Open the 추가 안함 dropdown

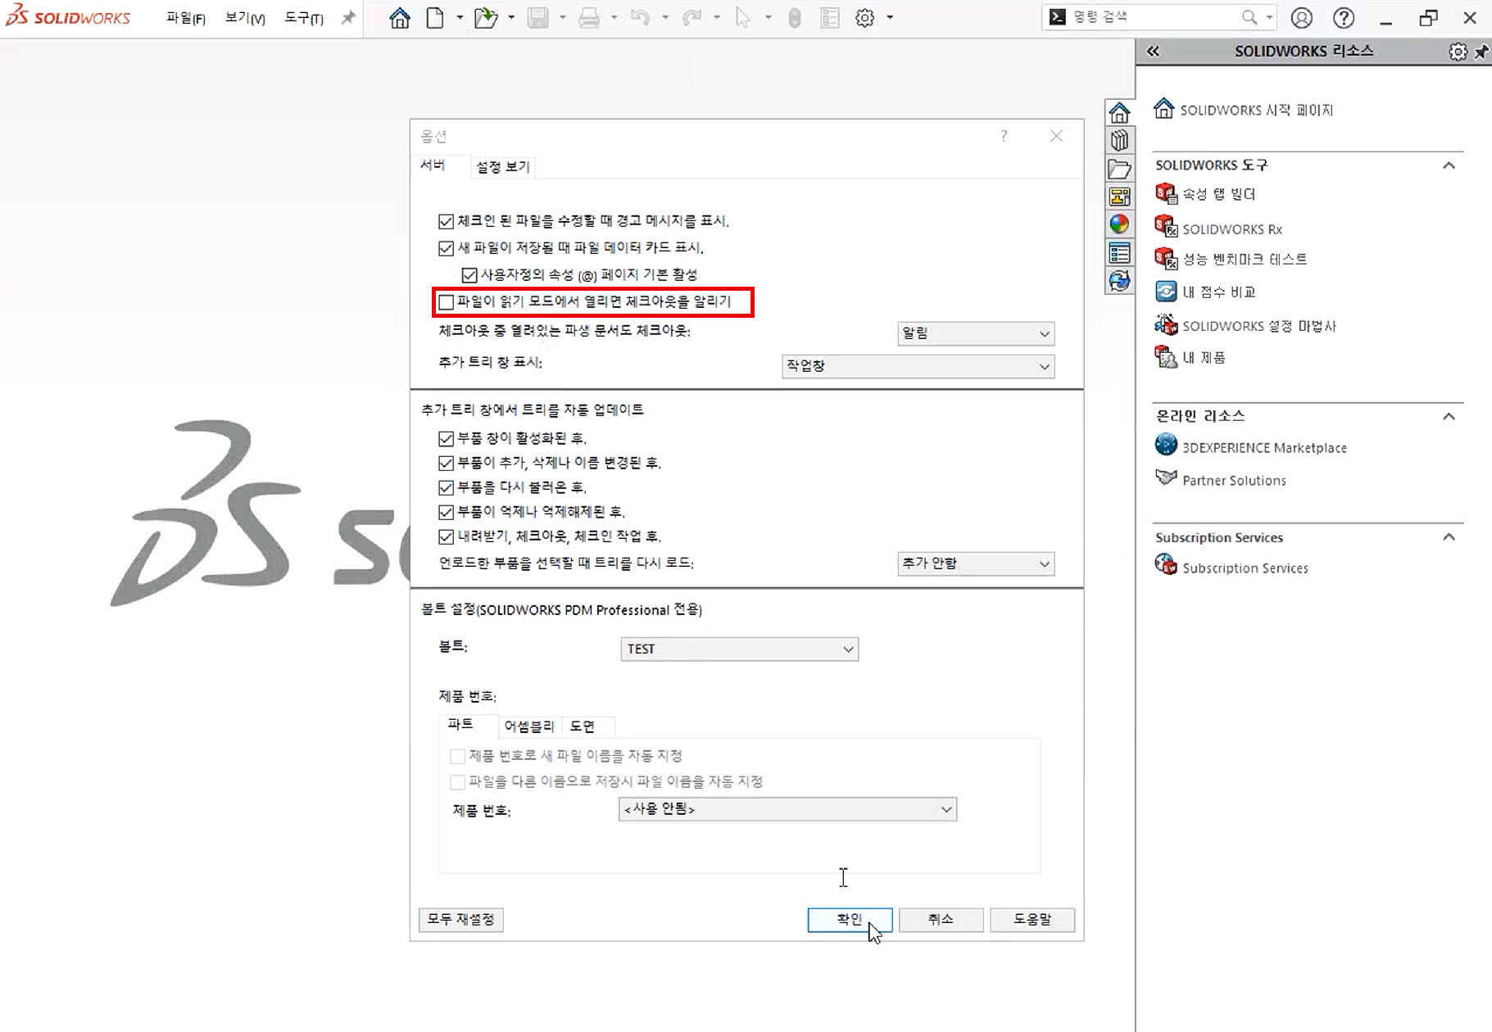[x=976, y=564]
